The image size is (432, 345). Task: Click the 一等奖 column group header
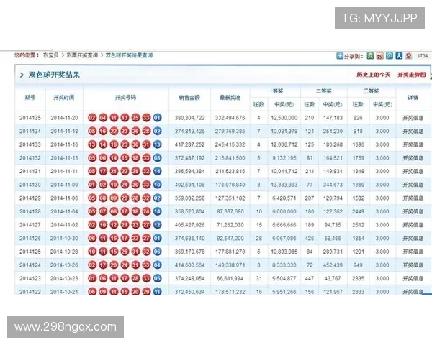(x=275, y=91)
